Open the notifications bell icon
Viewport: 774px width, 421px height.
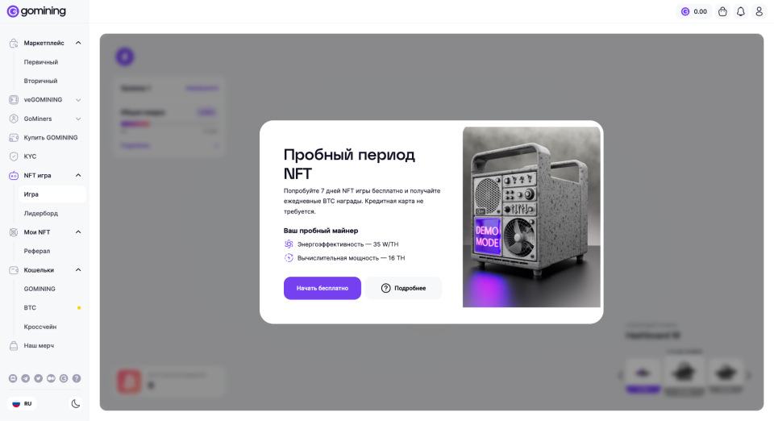pyautogui.click(x=740, y=11)
